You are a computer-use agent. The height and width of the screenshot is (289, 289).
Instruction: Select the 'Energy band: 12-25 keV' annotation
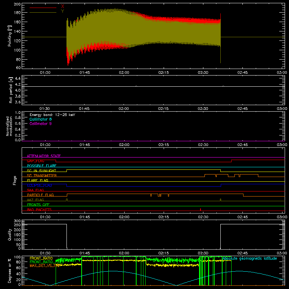pos(52,115)
